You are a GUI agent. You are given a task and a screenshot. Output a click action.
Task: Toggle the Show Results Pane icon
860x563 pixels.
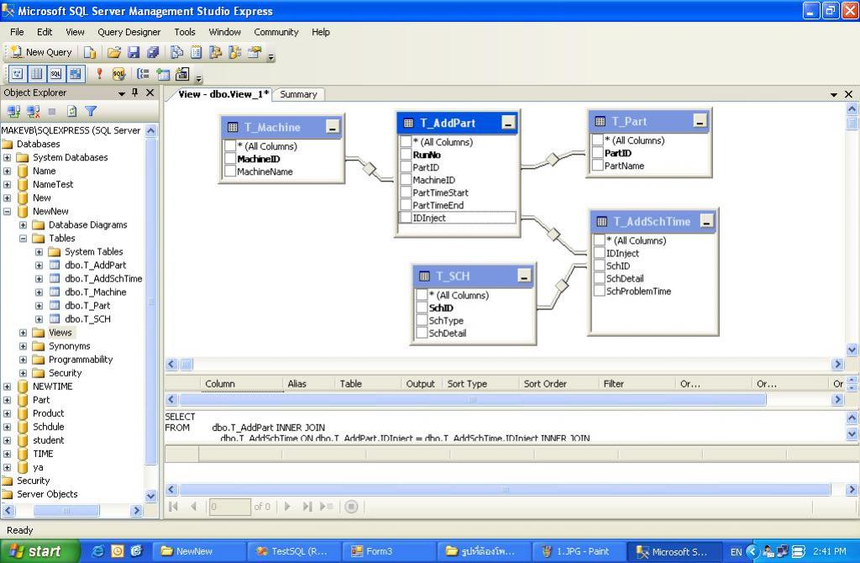click(x=75, y=74)
